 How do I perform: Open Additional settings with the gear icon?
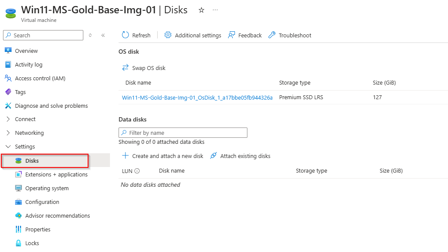192,35
